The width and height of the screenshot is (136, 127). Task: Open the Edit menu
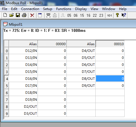[14, 9]
